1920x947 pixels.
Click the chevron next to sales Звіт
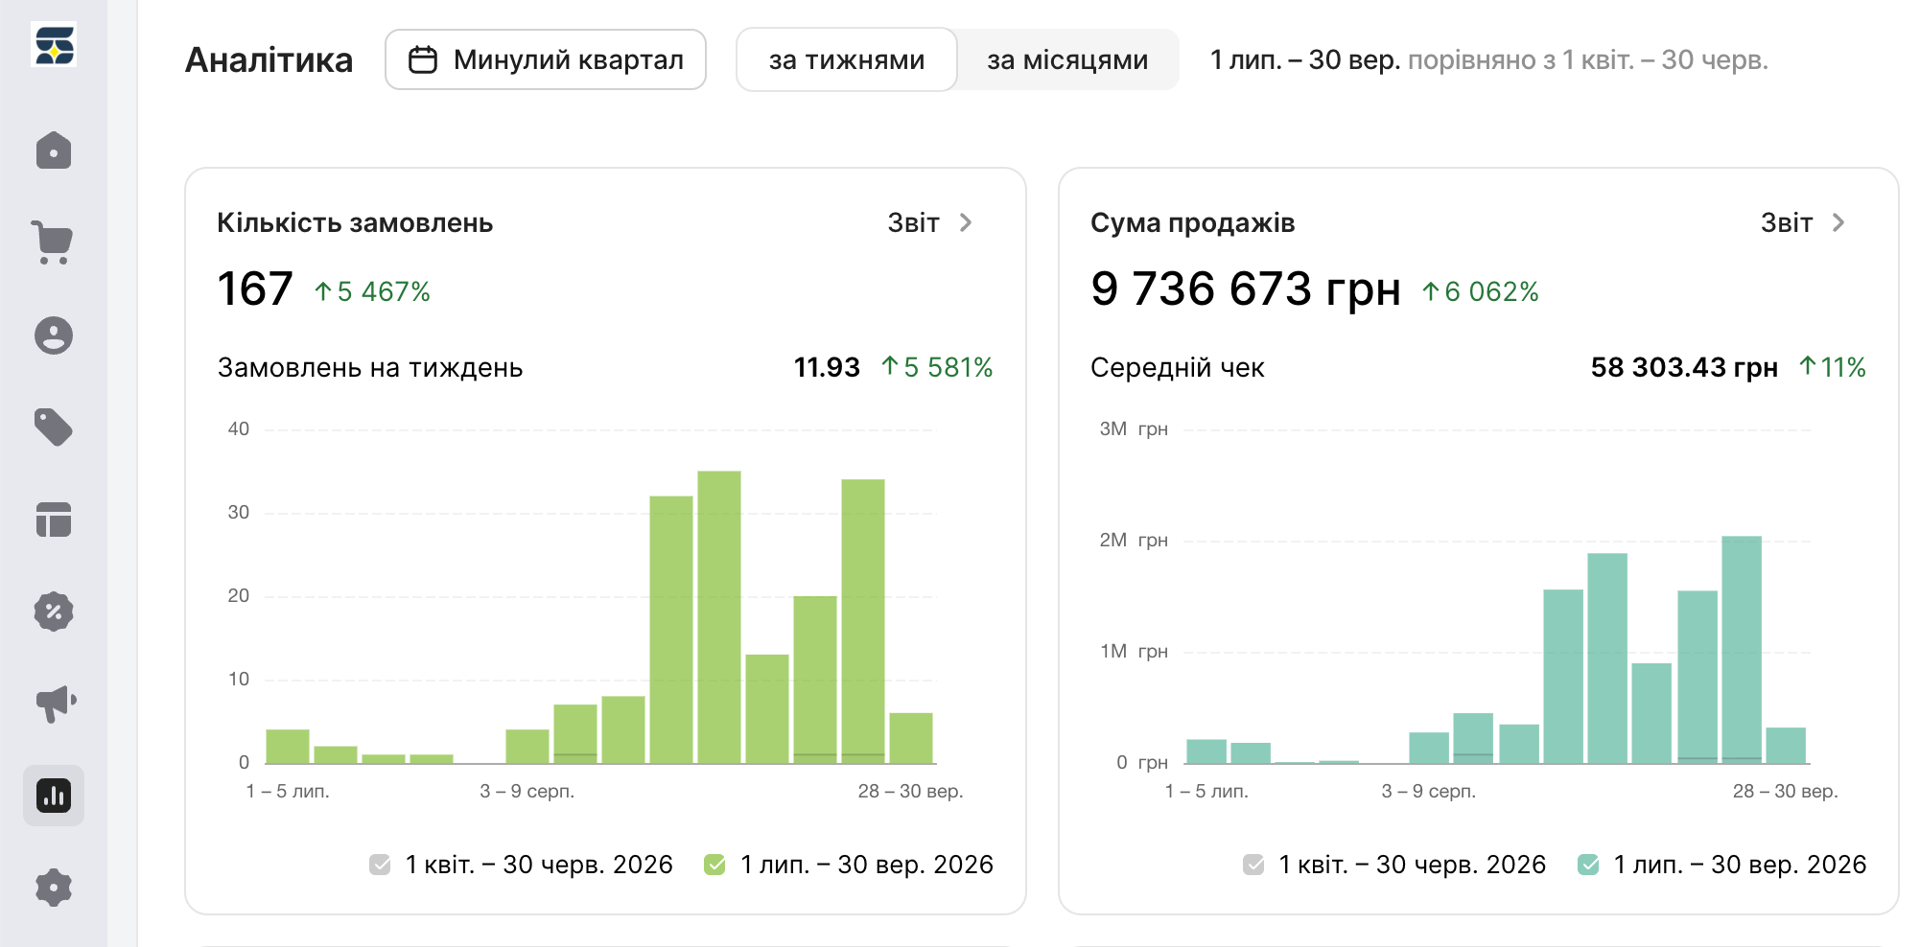[x=1838, y=222]
